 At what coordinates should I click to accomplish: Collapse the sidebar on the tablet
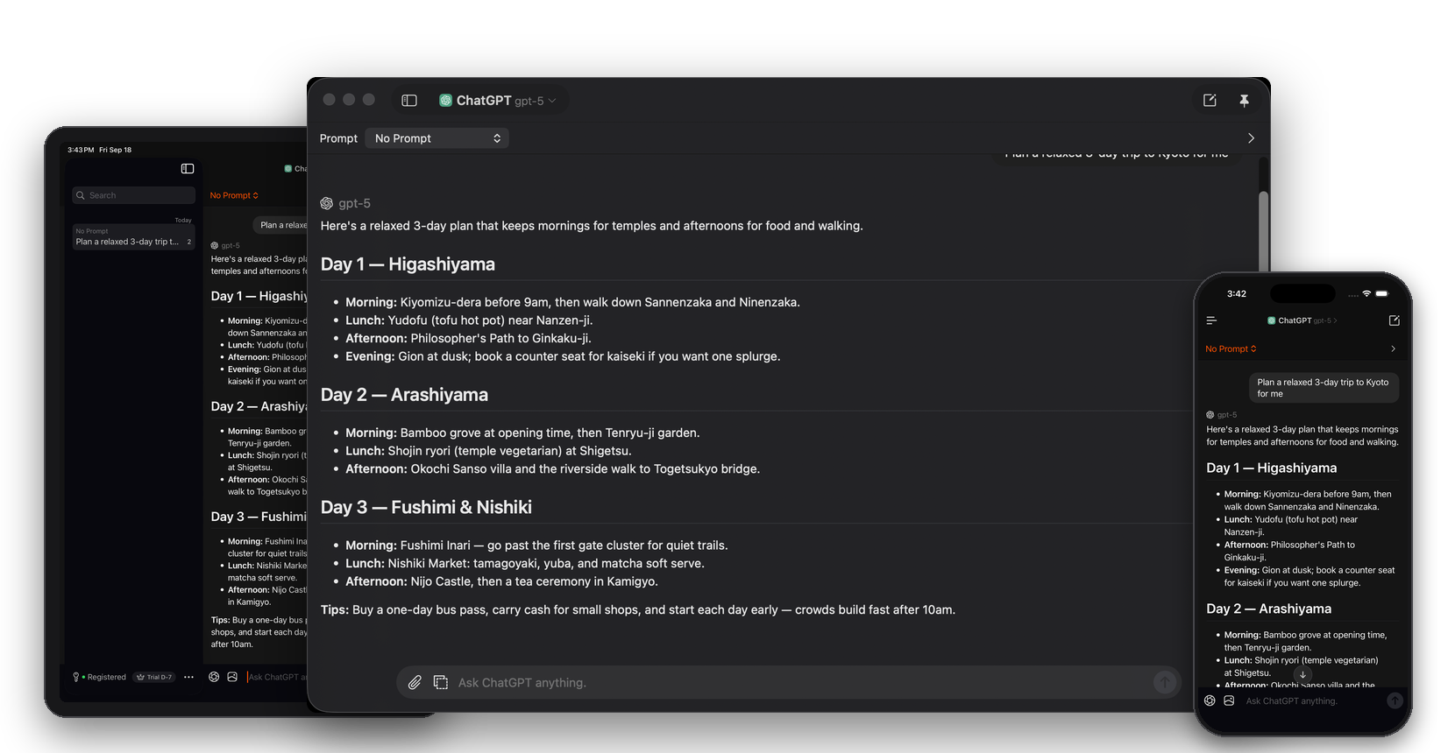click(x=188, y=168)
